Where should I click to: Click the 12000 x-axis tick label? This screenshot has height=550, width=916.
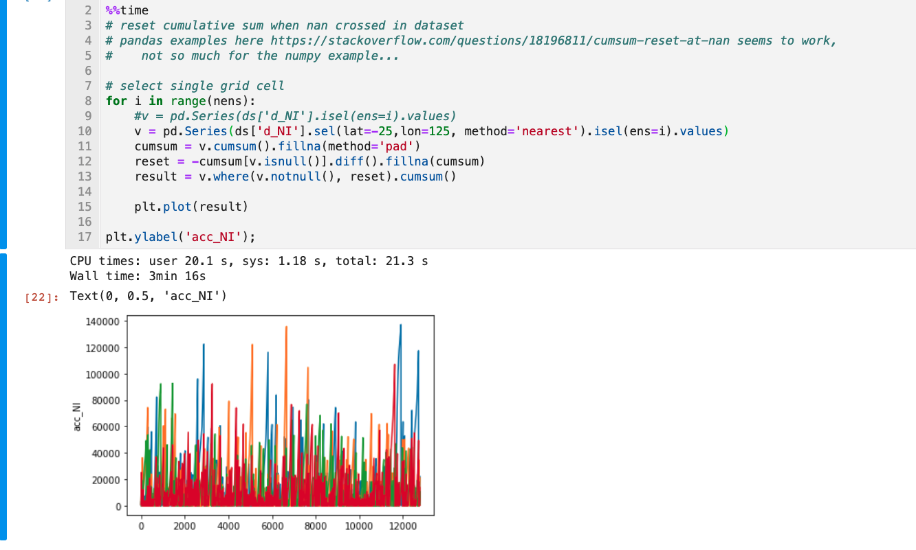click(x=402, y=526)
